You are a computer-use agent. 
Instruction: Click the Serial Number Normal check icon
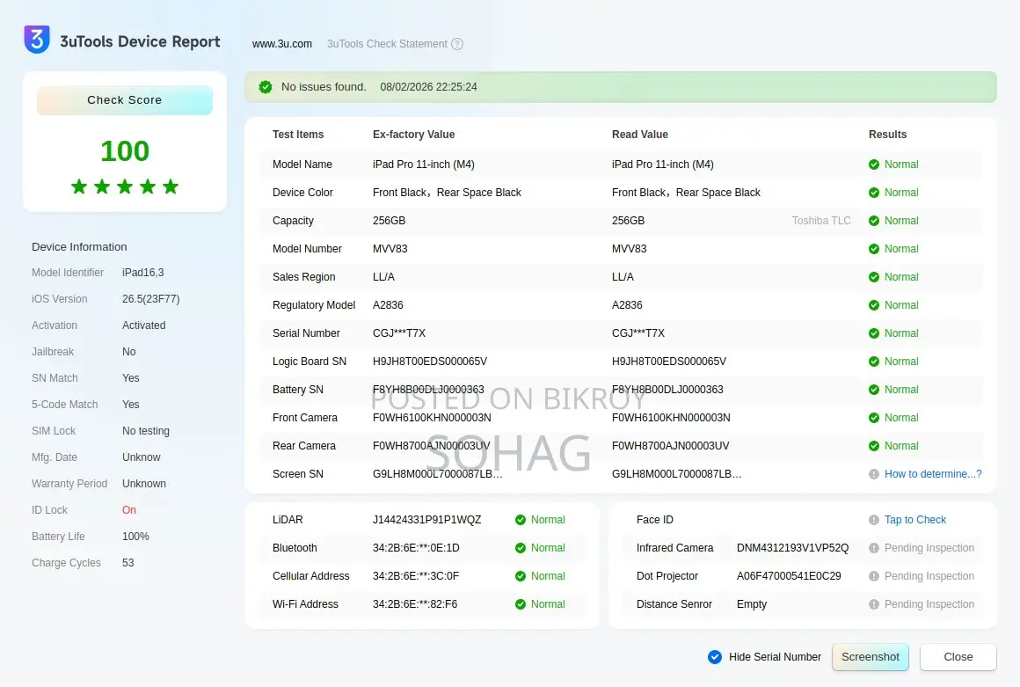click(x=874, y=333)
